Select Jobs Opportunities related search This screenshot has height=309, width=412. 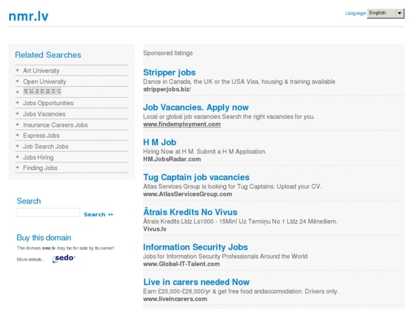click(x=48, y=103)
